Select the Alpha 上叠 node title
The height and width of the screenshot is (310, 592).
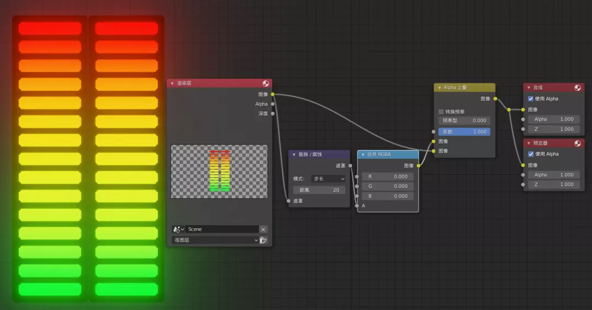[455, 88]
